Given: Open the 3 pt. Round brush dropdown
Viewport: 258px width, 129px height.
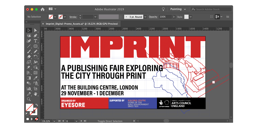Looking at the screenshot, I should (x=145, y=17).
